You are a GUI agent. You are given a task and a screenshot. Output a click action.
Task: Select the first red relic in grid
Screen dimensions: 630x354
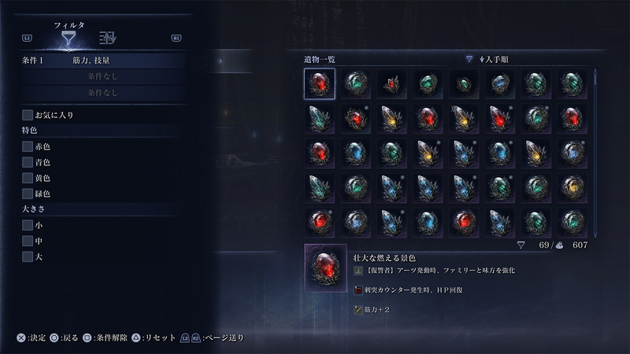click(320, 83)
